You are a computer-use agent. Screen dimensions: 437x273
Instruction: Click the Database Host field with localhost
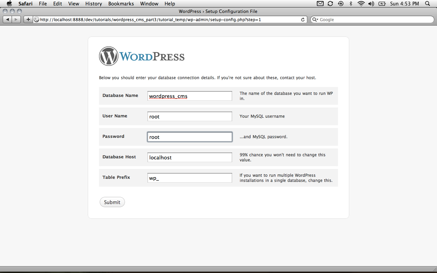pos(190,157)
